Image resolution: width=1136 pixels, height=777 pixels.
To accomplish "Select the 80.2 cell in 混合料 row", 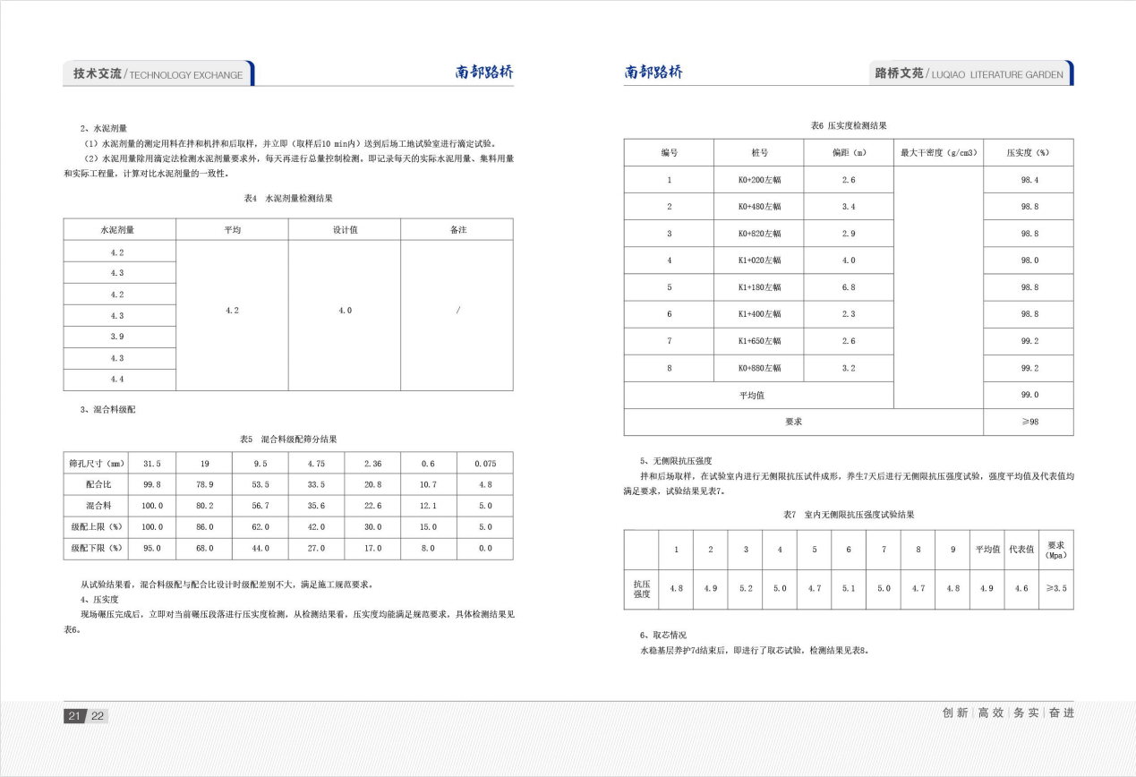I will 204,506.
